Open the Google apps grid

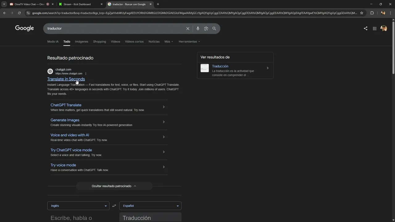(x=374, y=28)
